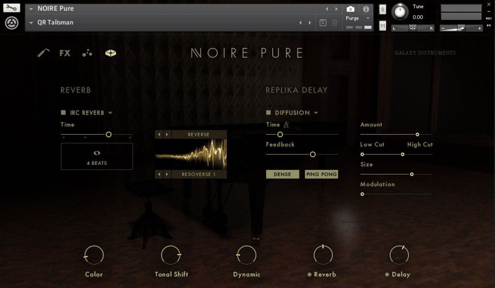Click the Kontakt gear logo icon
Viewport: 495px width, 288px height.
tap(12, 23)
